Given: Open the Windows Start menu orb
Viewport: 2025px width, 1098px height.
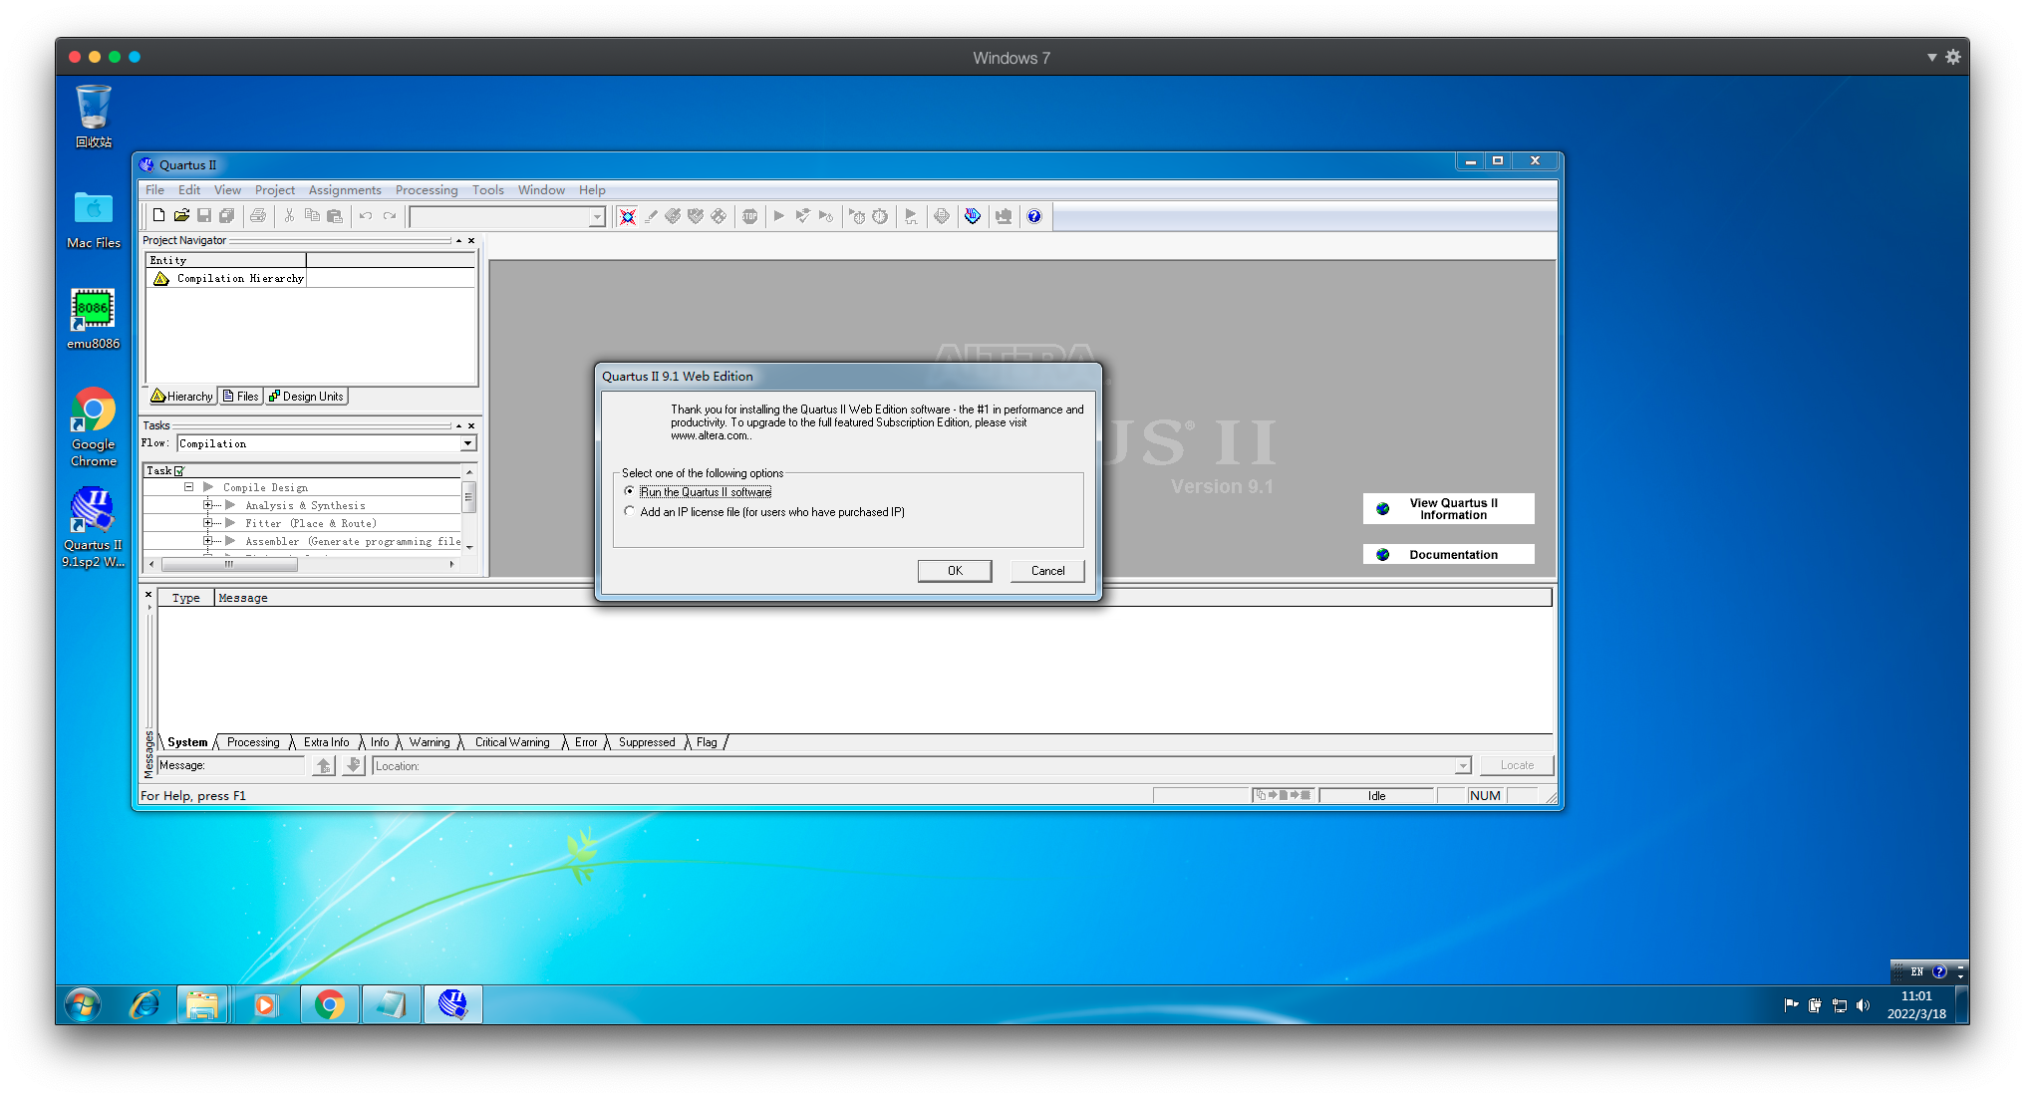Looking at the screenshot, I should [x=84, y=1004].
